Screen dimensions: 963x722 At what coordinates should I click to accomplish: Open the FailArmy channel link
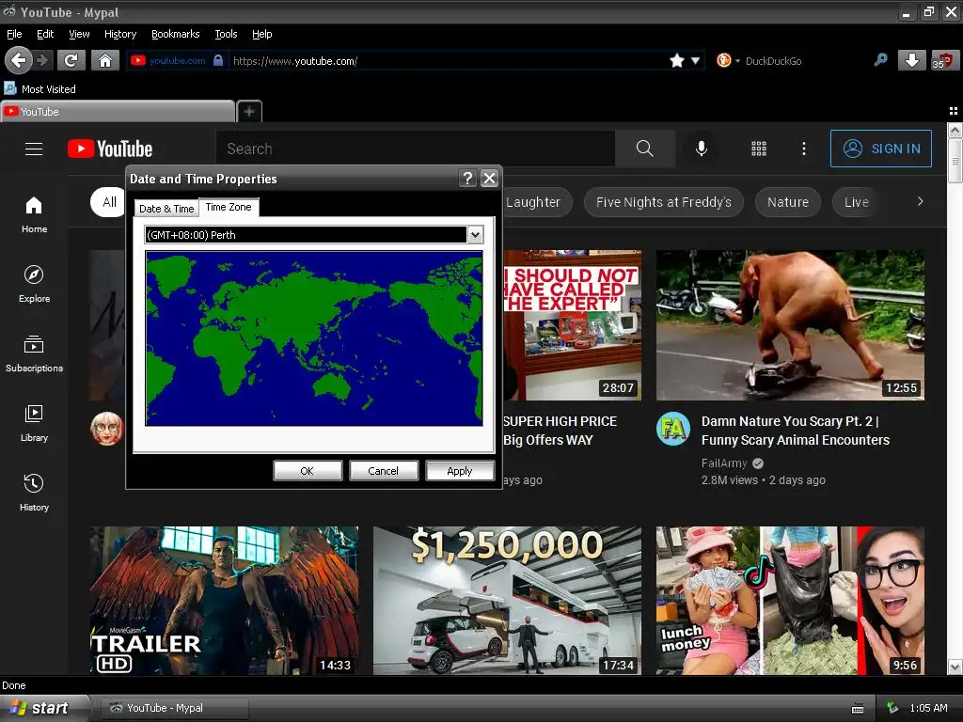pos(724,463)
